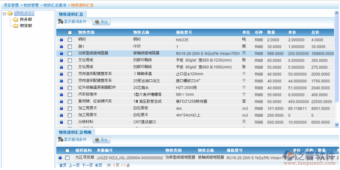Open the 物资部 folder icon
The width and height of the screenshot is (340, 170).
coord(15,26)
